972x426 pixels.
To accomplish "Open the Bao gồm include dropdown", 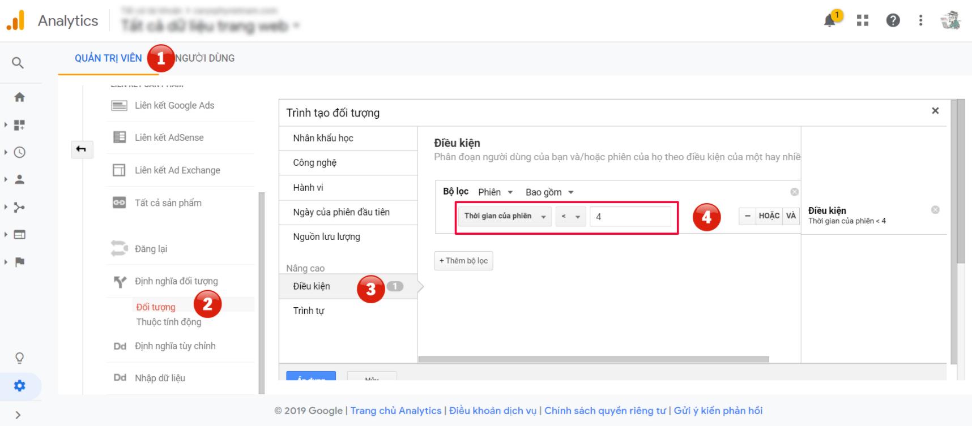I will pos(549,192).
